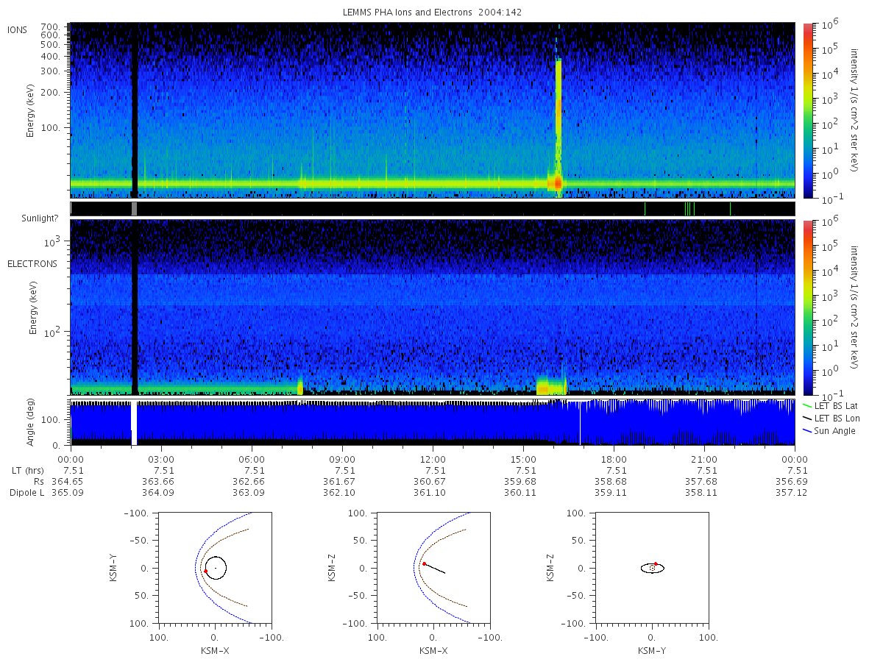Click the '21:00' time tick label

tap(704, 459)
